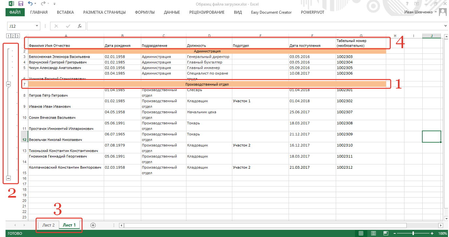Screen dimensions: 449x237
Task: Click the Insert Function fx icon
Action: point(80,26)
